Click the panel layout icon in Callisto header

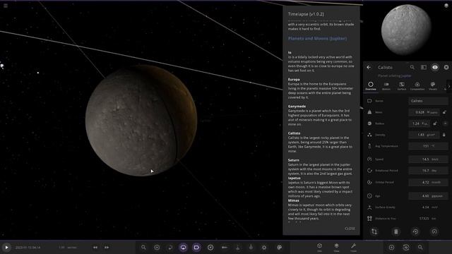(x=424, y=67)
